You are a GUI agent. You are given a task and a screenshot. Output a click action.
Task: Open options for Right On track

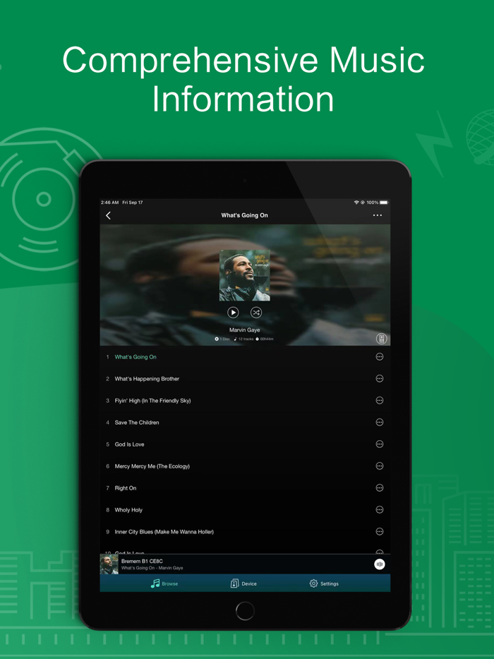(379, 488)
